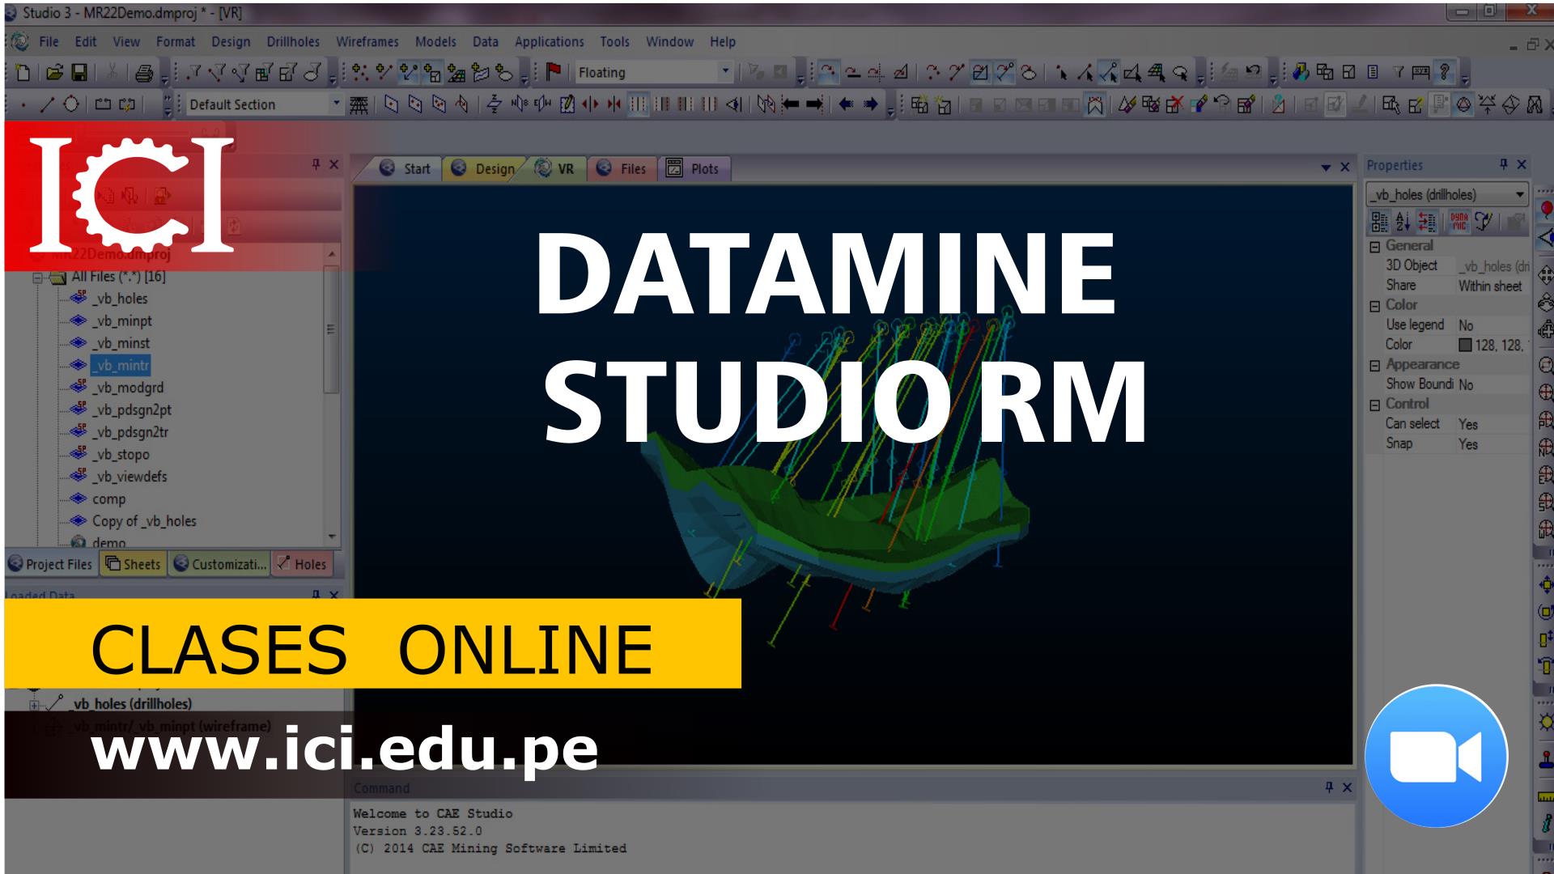
Task: Save the project with the floppy icon
Action: [79, 73]
